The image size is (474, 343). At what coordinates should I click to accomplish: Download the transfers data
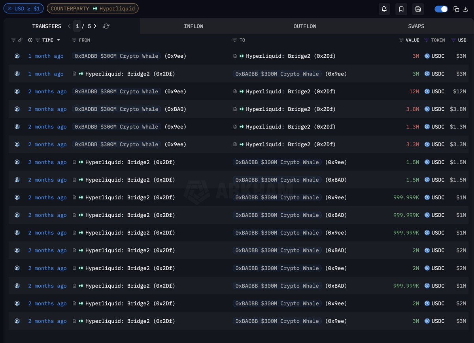point(465,9)
